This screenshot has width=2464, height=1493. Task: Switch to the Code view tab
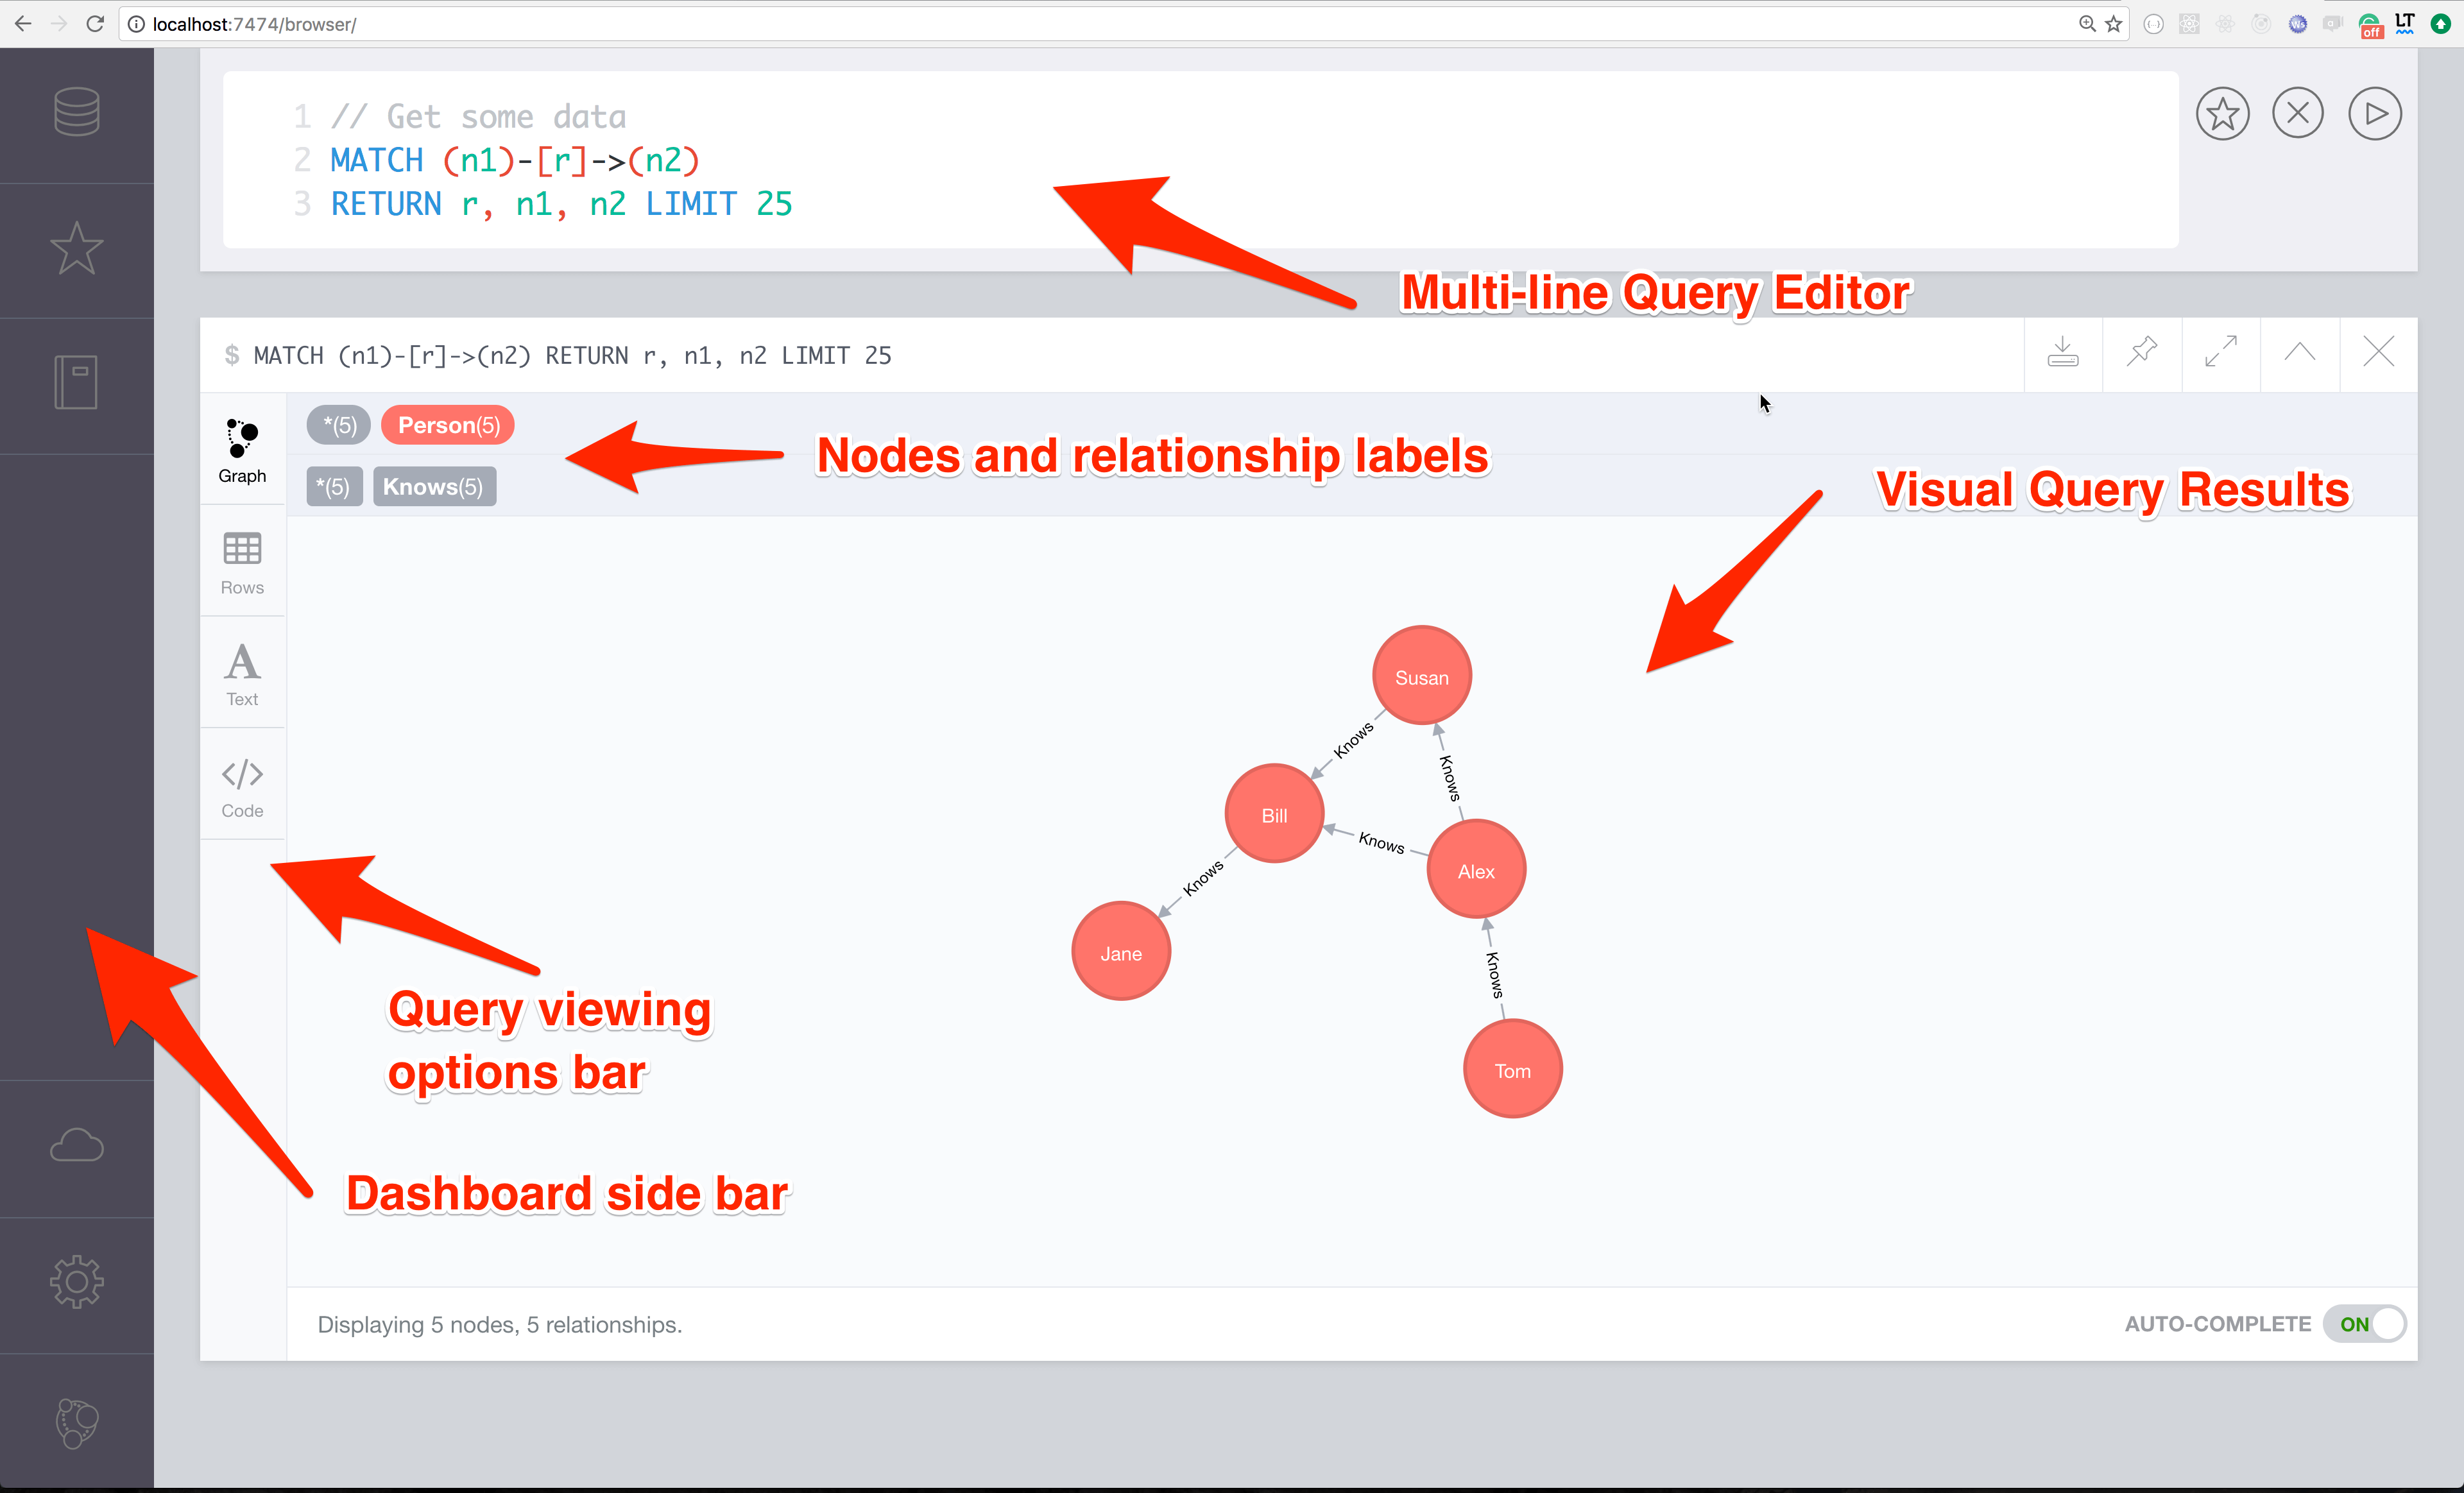tap(242, 787)
